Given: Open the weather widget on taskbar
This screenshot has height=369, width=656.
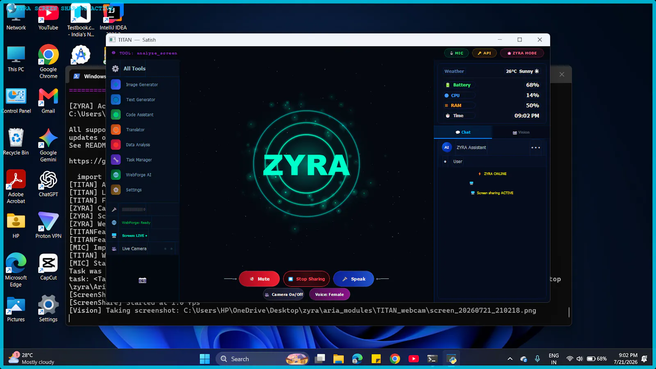Looking at the screenshot, I should (31, 358).
